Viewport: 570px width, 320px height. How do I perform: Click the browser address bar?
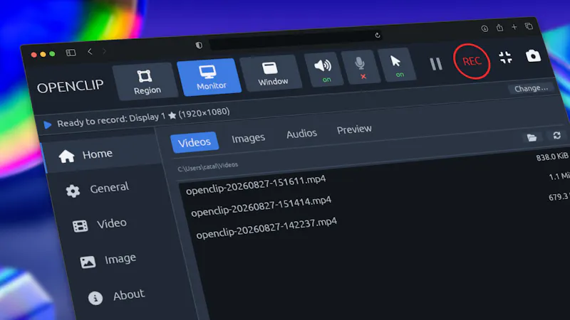coord(294,40)
